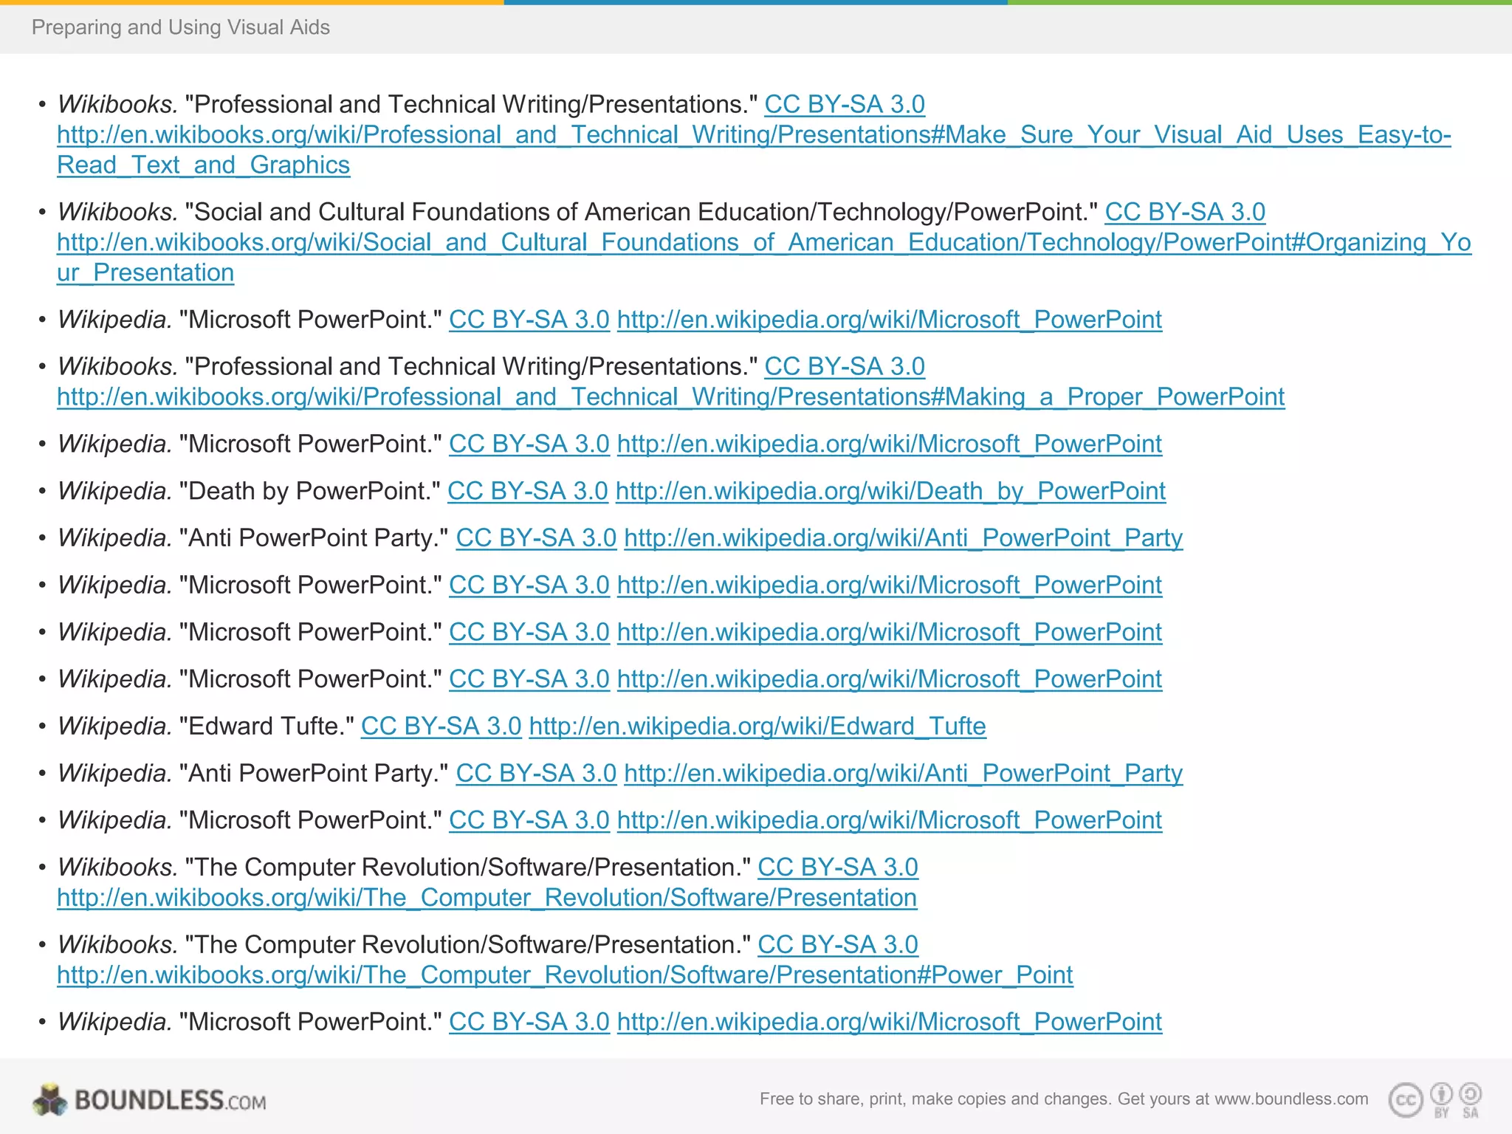Click CC BY-SA 3.0 beside Death by PowerPoint
The image size is (1512, 1134).
[528, 491]
